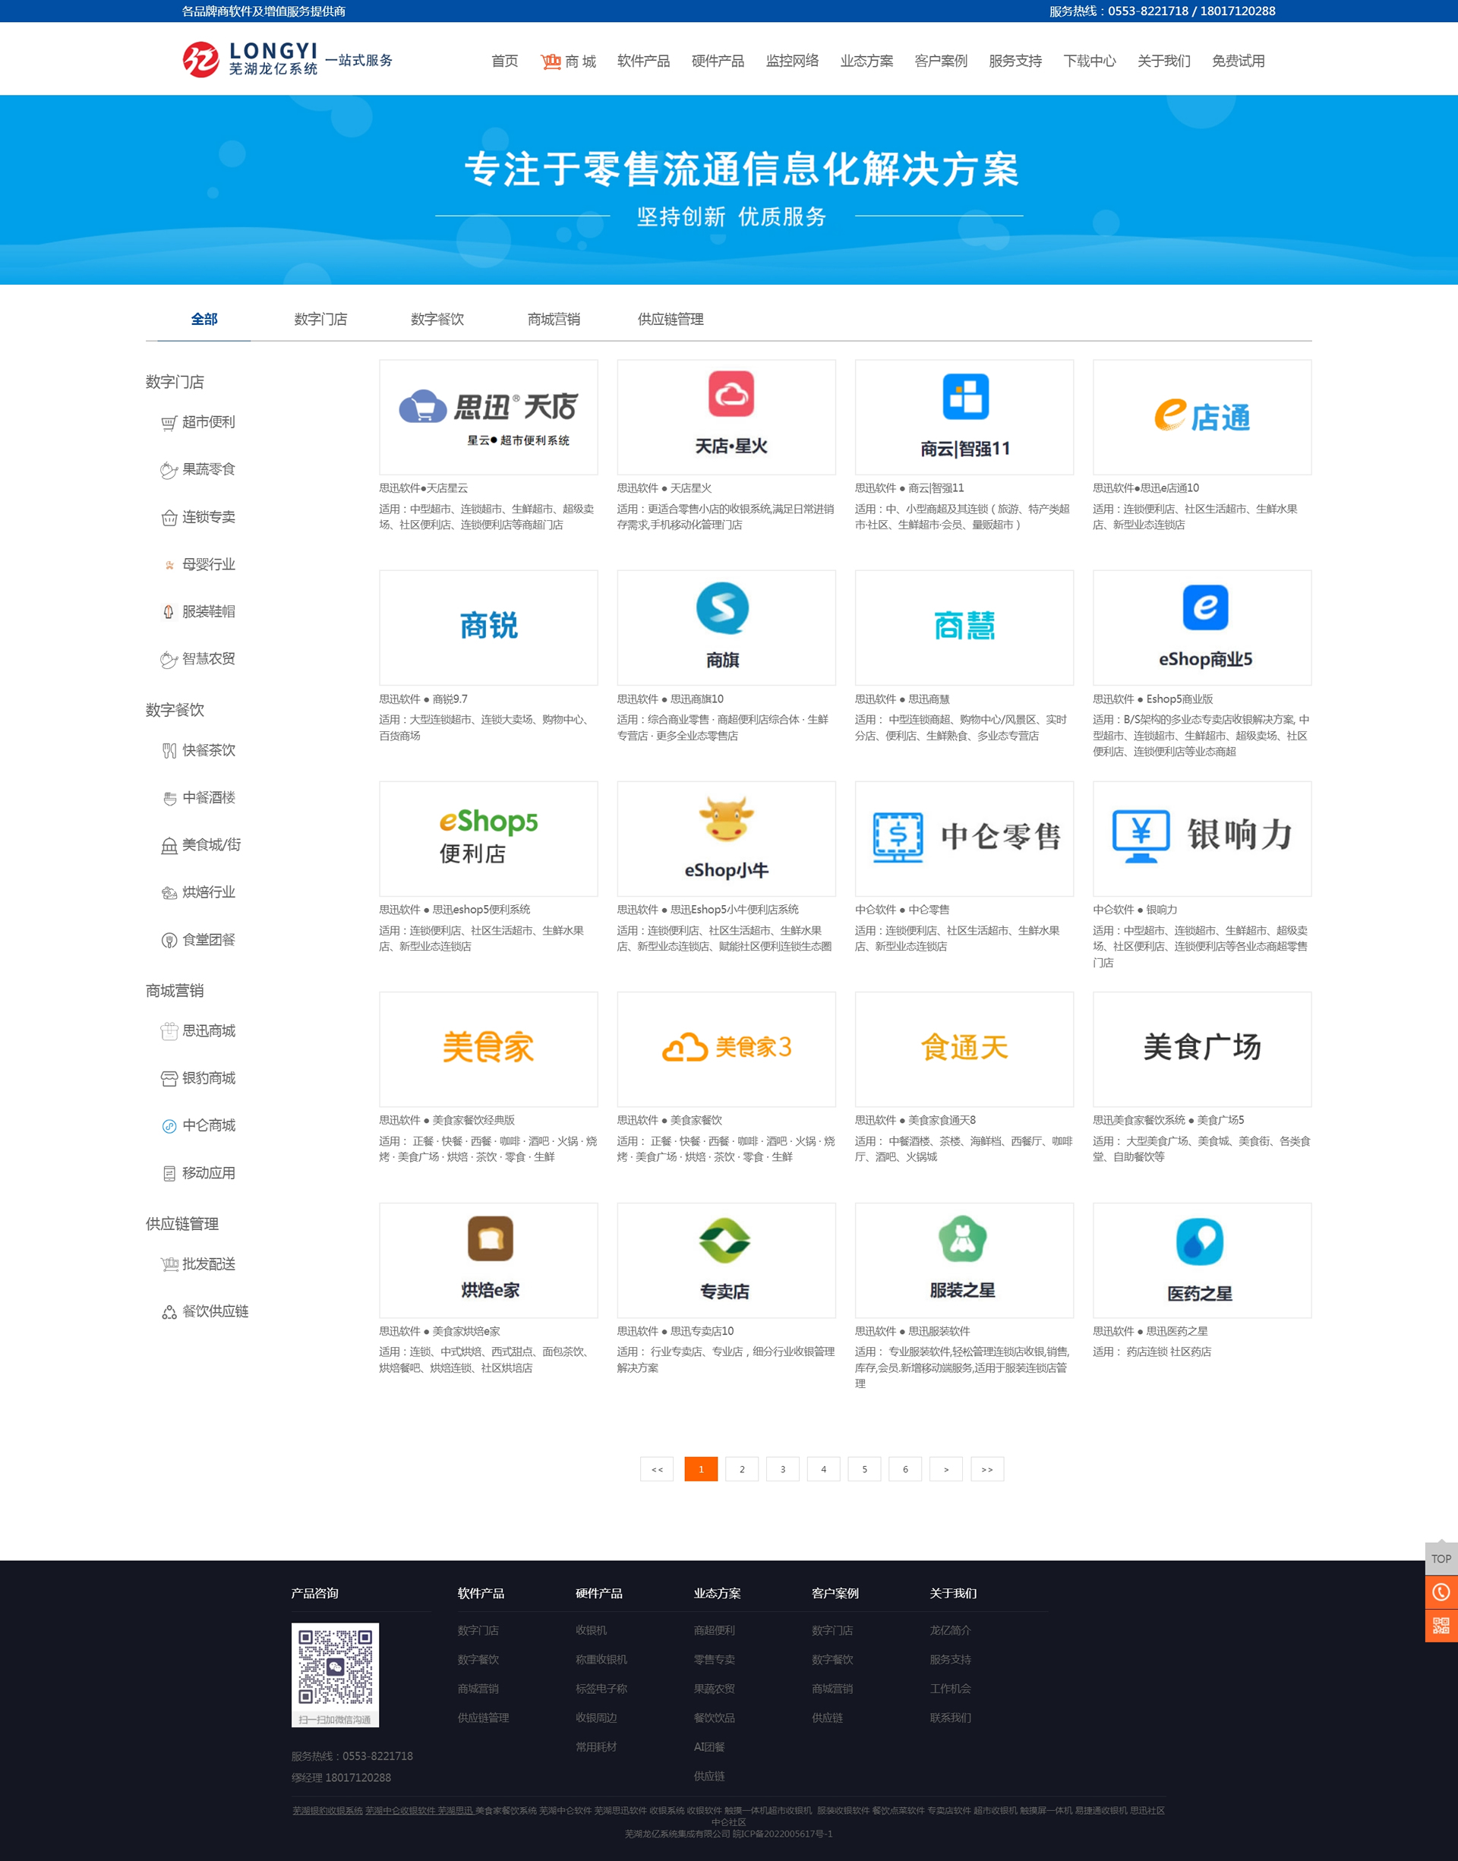Image resolution: width=1458 pixels, height=1861 pixels.
Task: Open 业态方案 navigation menu
Action: 866,62
